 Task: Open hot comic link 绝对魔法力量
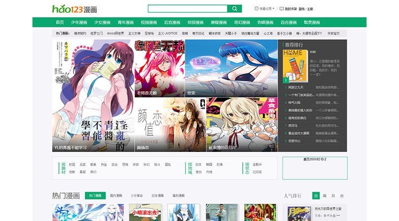(x=250, y=33)
